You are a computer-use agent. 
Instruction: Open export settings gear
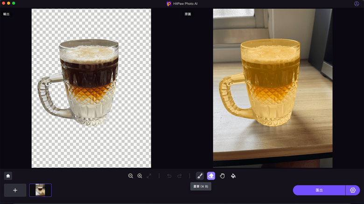coord(353,190)
